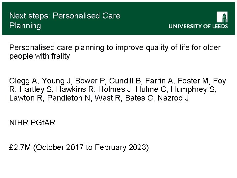This screenshot has width=237, height=178.
Task: Click the "NIHR PGfAR" funder text
Action: [32, 123]
